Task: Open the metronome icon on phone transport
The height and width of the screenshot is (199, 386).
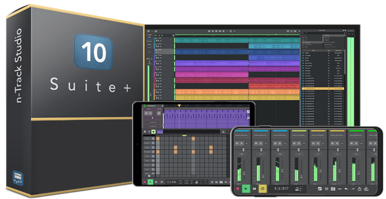Action: (x=297, y=189)
